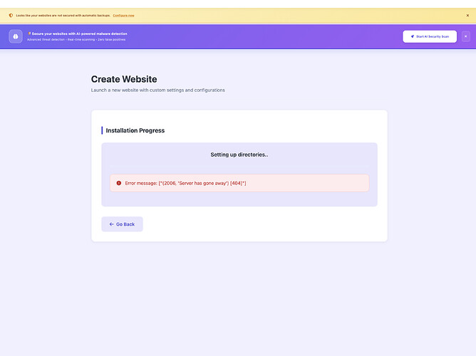Image resolution: width=476 pixels, height=356 pixels.
Task: Start the AI Security Scan
Action: 430,36
